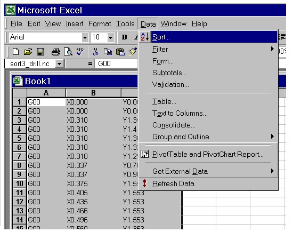This screenshot has width=293, height=240.
Task: Click the Book1 window title bar
Action: tap(75, 82)
